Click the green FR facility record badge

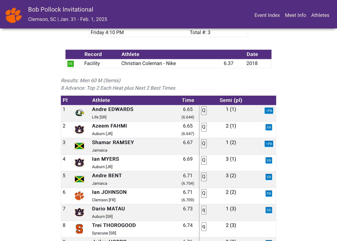click(x=70, y=64)
